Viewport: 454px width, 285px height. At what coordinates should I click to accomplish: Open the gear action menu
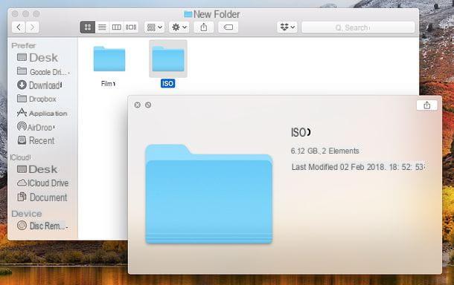pos(179,27)
